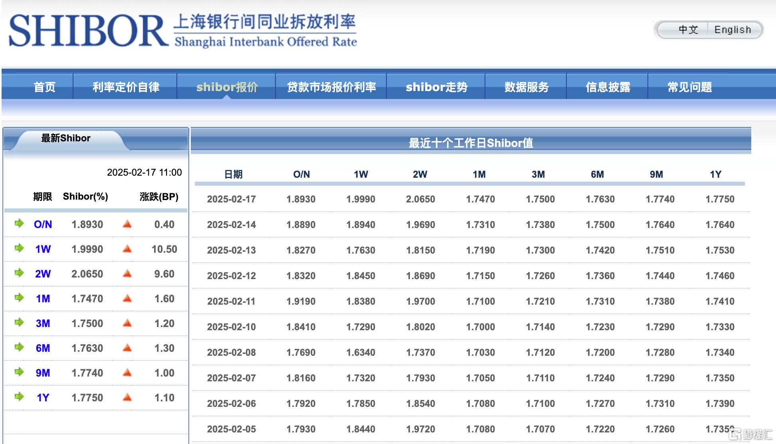This screenshot has width=776, height=444.
Task: Click the 1.7000 1M value on 2025-02-10
Action: tap(481, 327)
